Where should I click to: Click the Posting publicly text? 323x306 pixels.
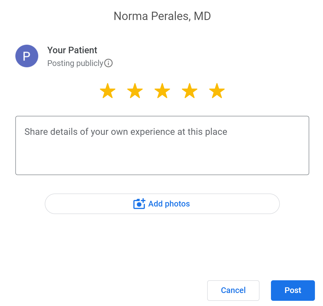pyautogui.click(x=75, y=63)
